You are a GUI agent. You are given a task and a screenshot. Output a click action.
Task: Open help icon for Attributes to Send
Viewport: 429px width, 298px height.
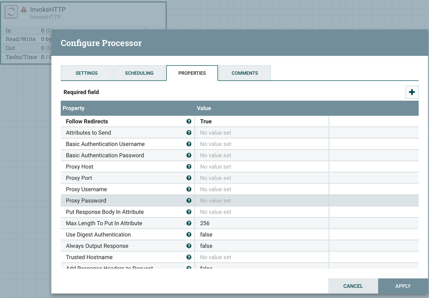coord(189,132)
